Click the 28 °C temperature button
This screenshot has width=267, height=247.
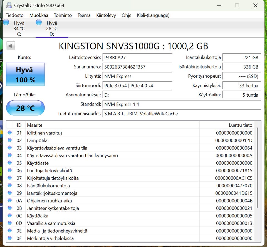click(25, 108)
